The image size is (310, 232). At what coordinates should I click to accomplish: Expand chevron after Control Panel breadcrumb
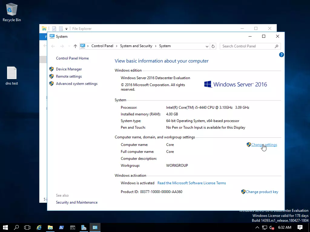pyautogui.click(x=117, y=46)
